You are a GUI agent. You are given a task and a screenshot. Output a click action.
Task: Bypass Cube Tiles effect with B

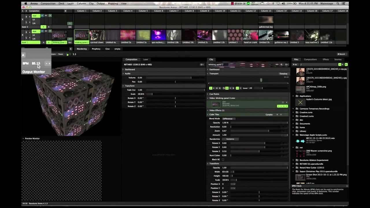(x=277, y=115)
